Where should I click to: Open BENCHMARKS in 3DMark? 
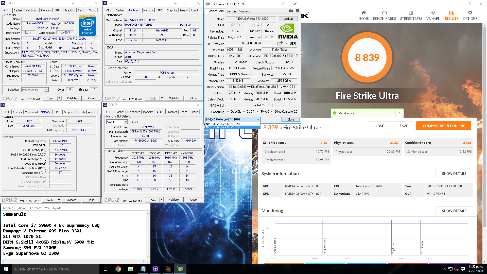click(x=384, y=15)
